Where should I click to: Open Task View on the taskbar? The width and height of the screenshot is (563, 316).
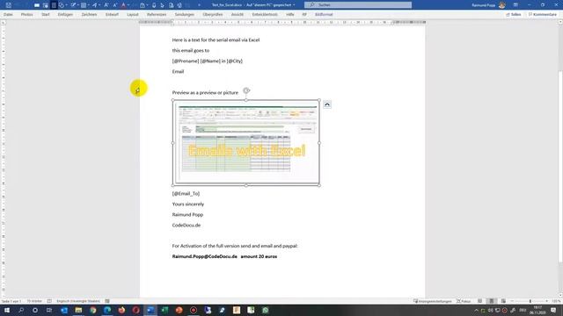(49, 310)
